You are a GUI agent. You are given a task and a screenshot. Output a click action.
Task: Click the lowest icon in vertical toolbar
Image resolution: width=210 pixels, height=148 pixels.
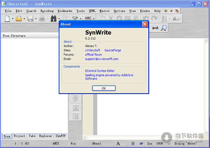tap(76, 116)
